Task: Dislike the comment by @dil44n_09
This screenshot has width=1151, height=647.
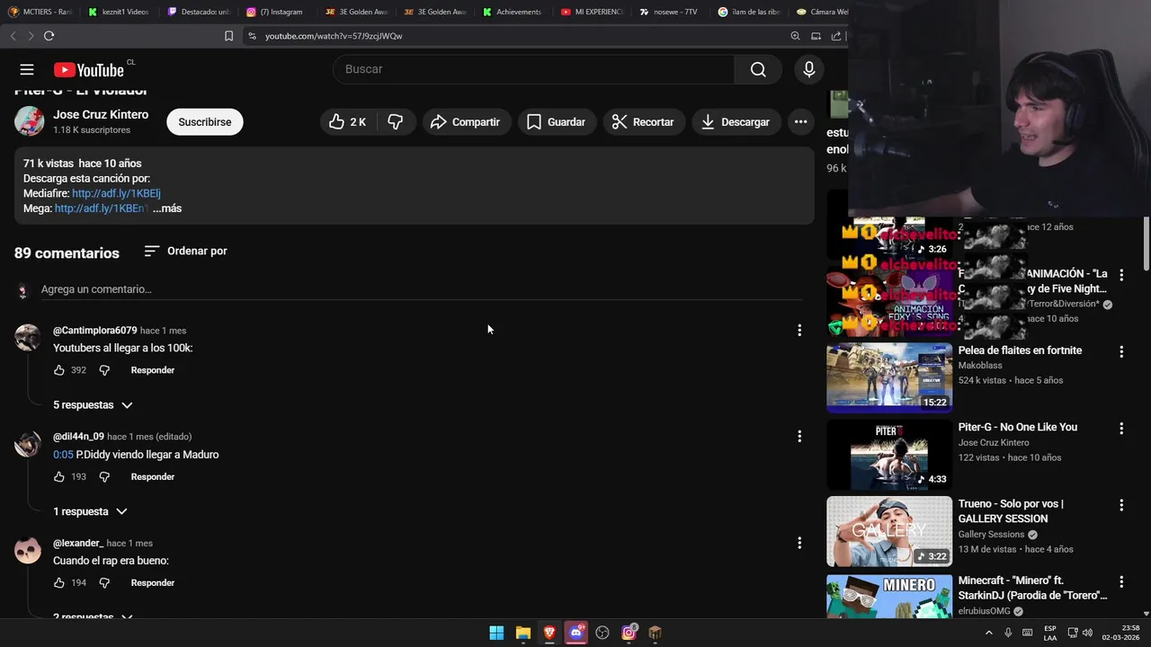Action: coord(104,477)
